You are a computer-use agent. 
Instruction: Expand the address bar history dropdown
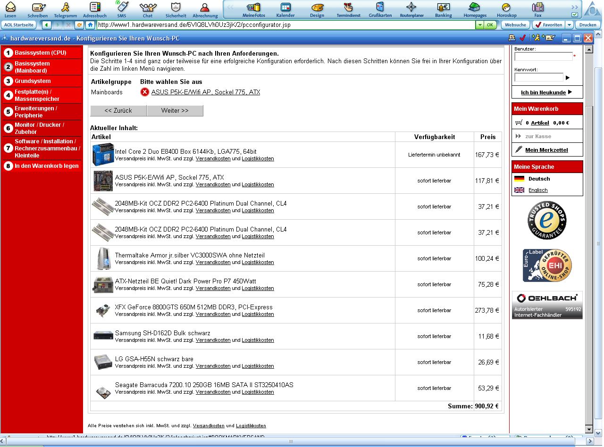480,25
